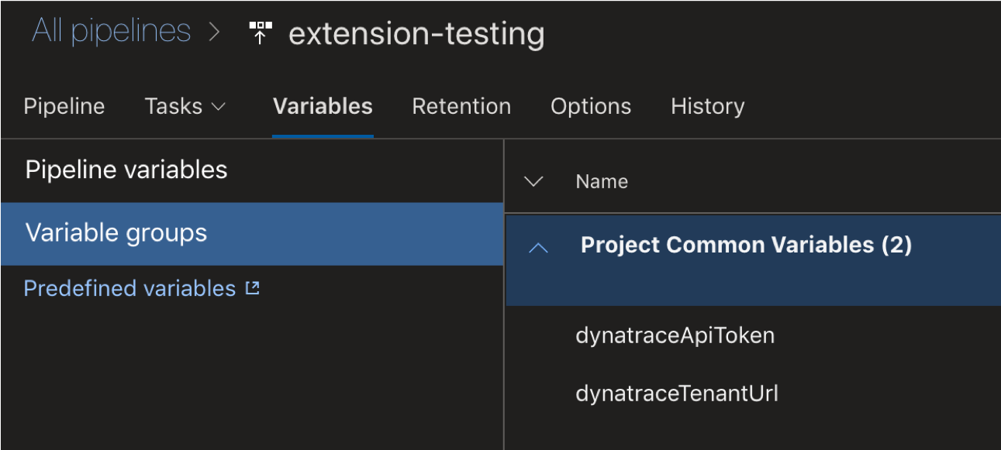
Task: Select Pipeline variables in the sidebar
Action: point(252,170)
